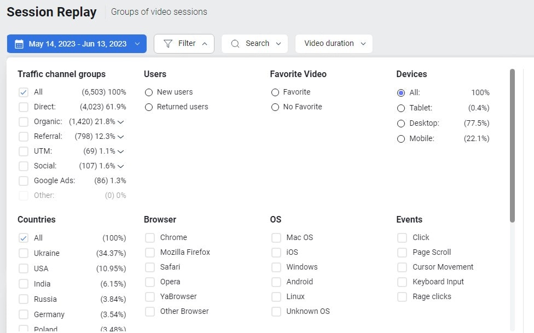
Task: Select the Chrome browser checkbox
Action: click(x=150, y=238)
